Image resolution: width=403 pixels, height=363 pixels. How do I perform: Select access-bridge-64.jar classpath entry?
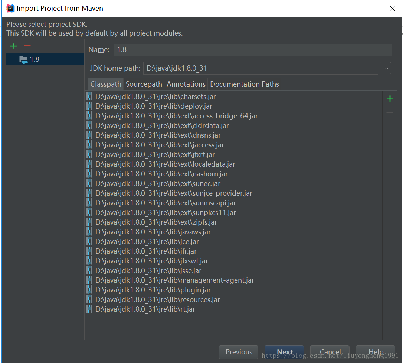pos(234,116)
